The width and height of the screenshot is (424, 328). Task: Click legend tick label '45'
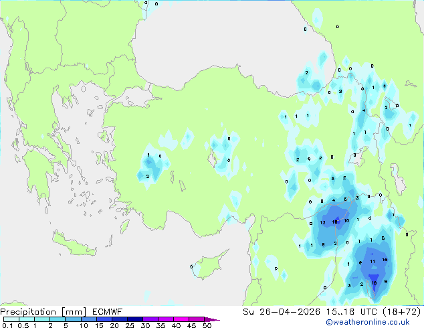click(x=191, y=325)
